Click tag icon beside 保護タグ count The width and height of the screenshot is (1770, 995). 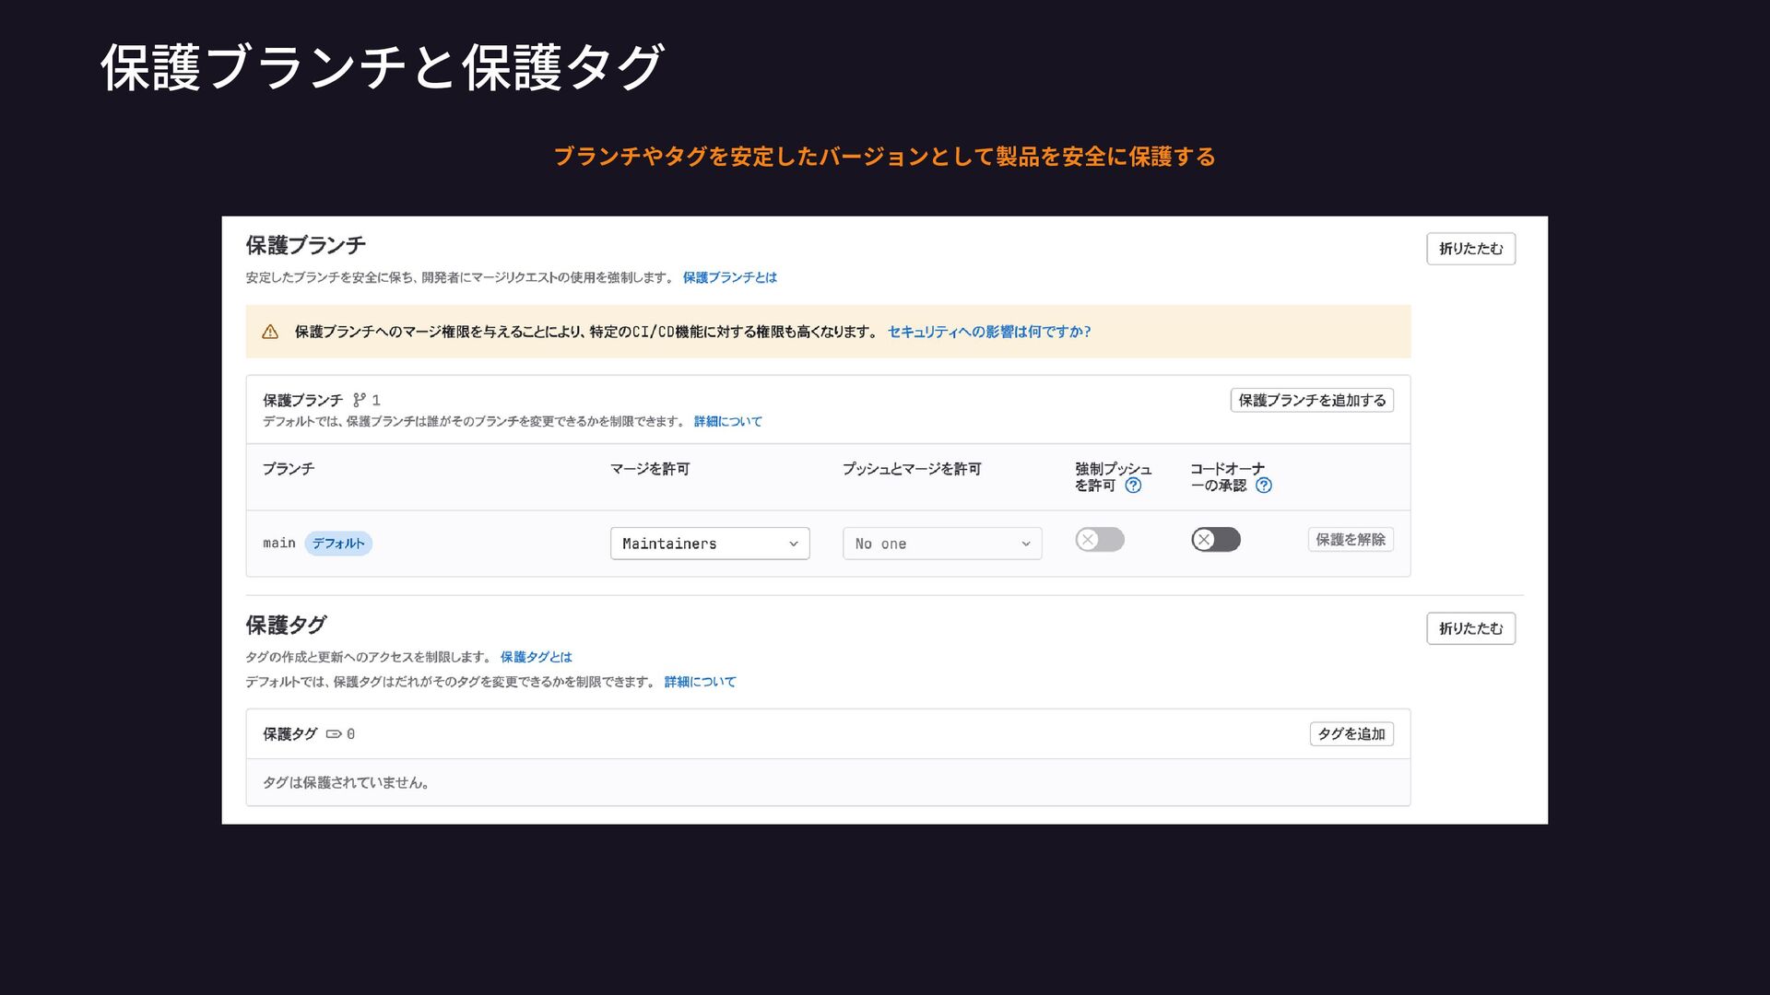[334, 734]
